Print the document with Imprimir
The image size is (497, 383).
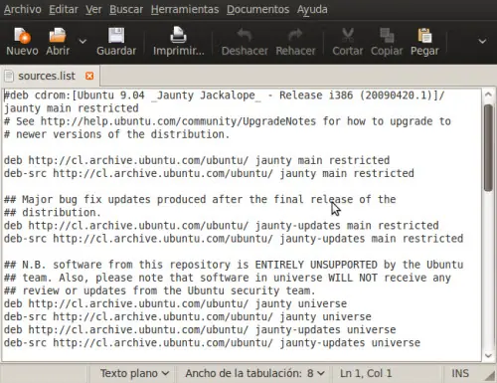coord(178,42)
